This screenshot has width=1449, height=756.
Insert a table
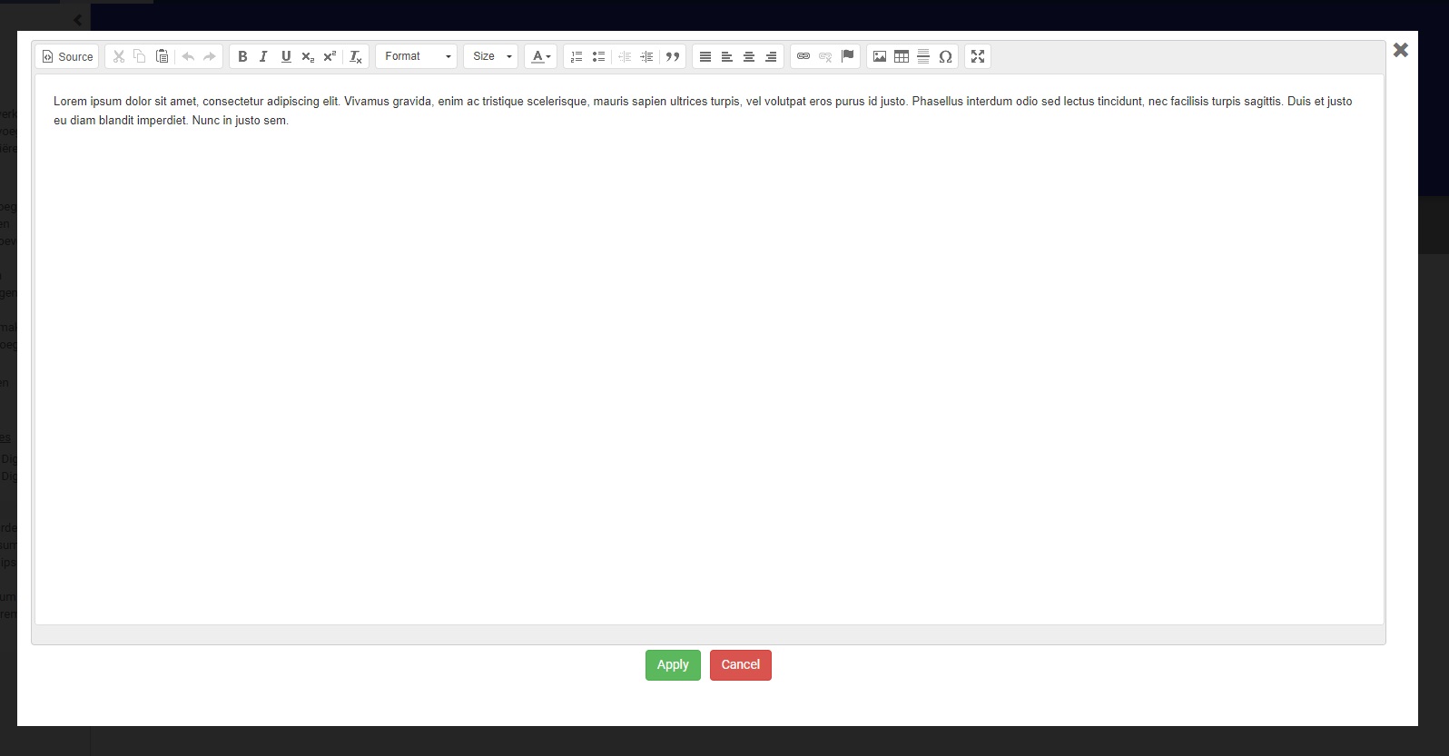coord(902,56)
